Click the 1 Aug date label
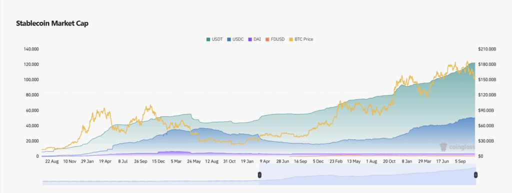Viewport: 512px width, 193px height. point(371,162)
